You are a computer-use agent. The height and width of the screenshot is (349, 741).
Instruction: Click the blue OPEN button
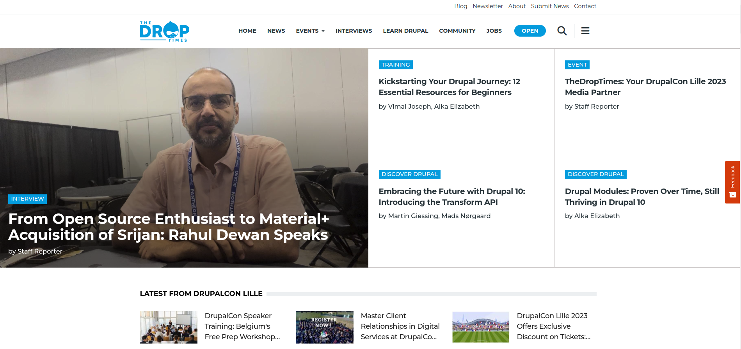pyautogui.click(x=530, y=31)
